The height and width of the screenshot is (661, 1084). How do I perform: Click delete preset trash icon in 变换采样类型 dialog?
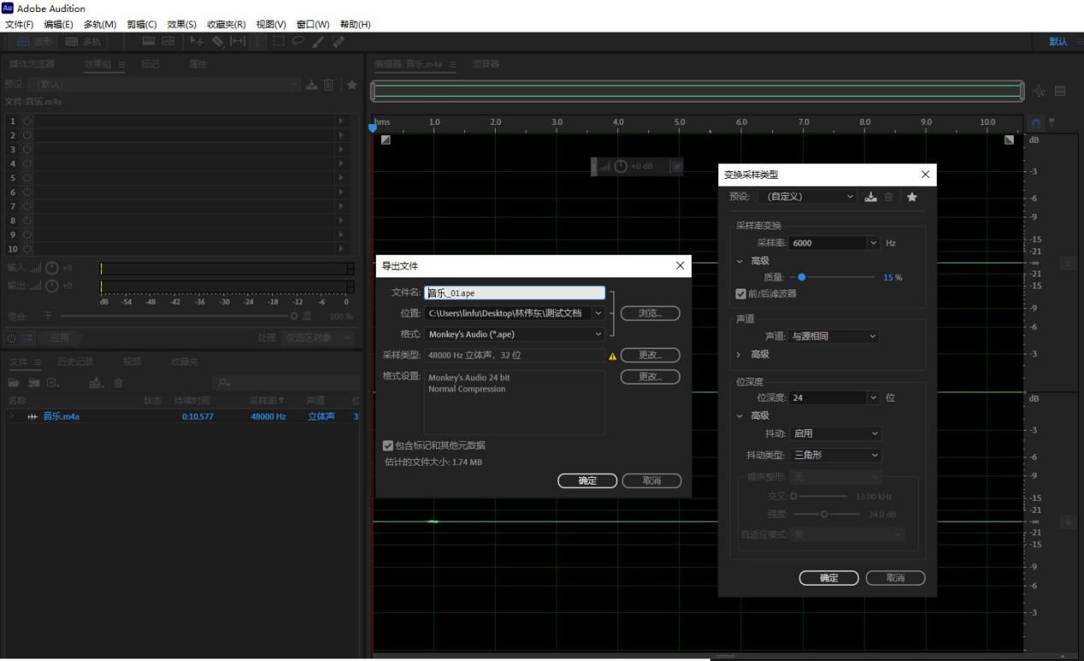[x=889, y=197]
